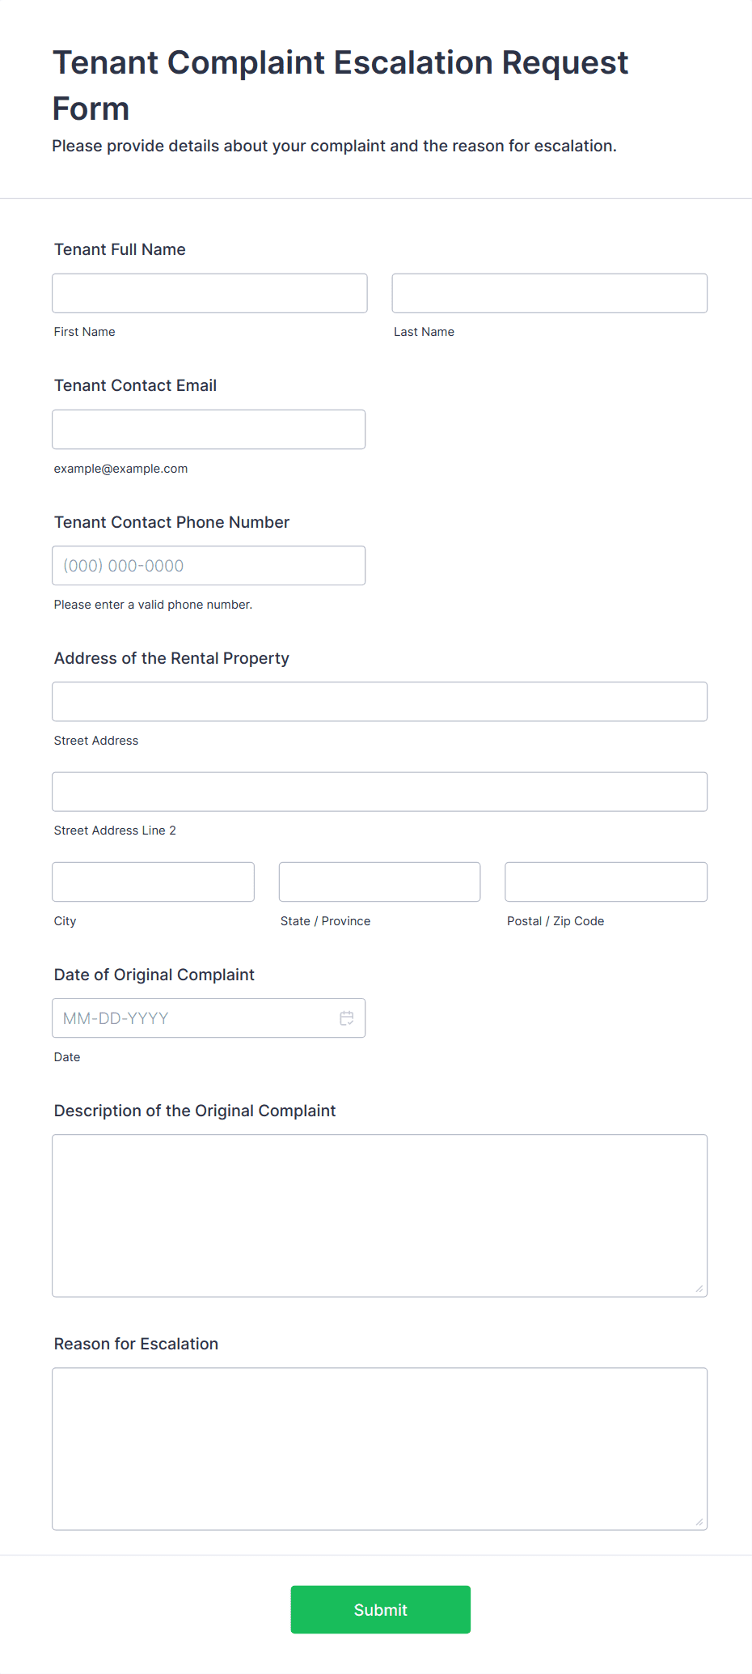
Task: Click the Tenant Full Name label
Action: (120, 249)
